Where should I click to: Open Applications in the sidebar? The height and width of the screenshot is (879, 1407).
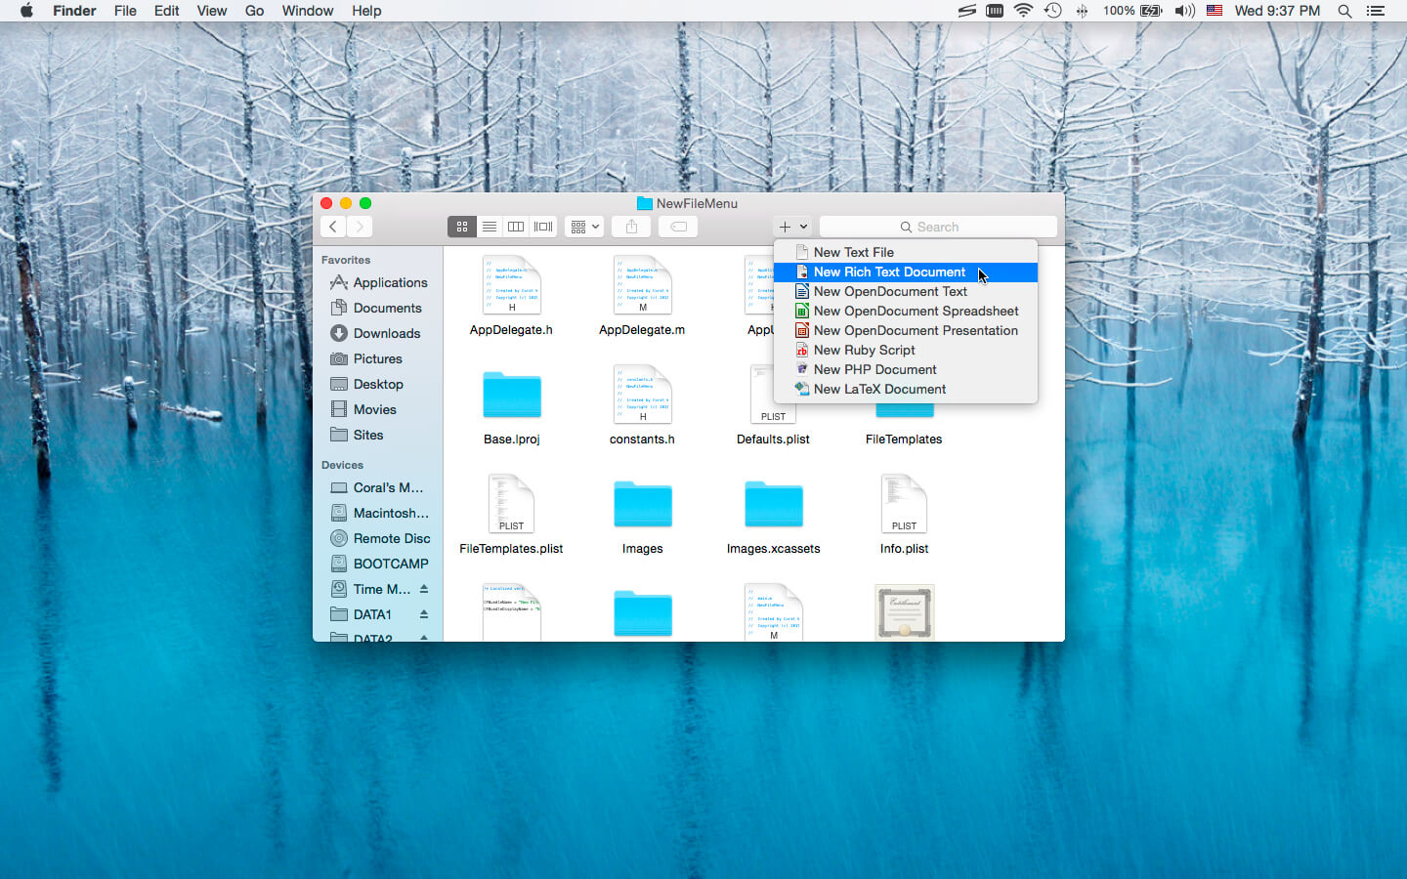(x=378, y=282)
